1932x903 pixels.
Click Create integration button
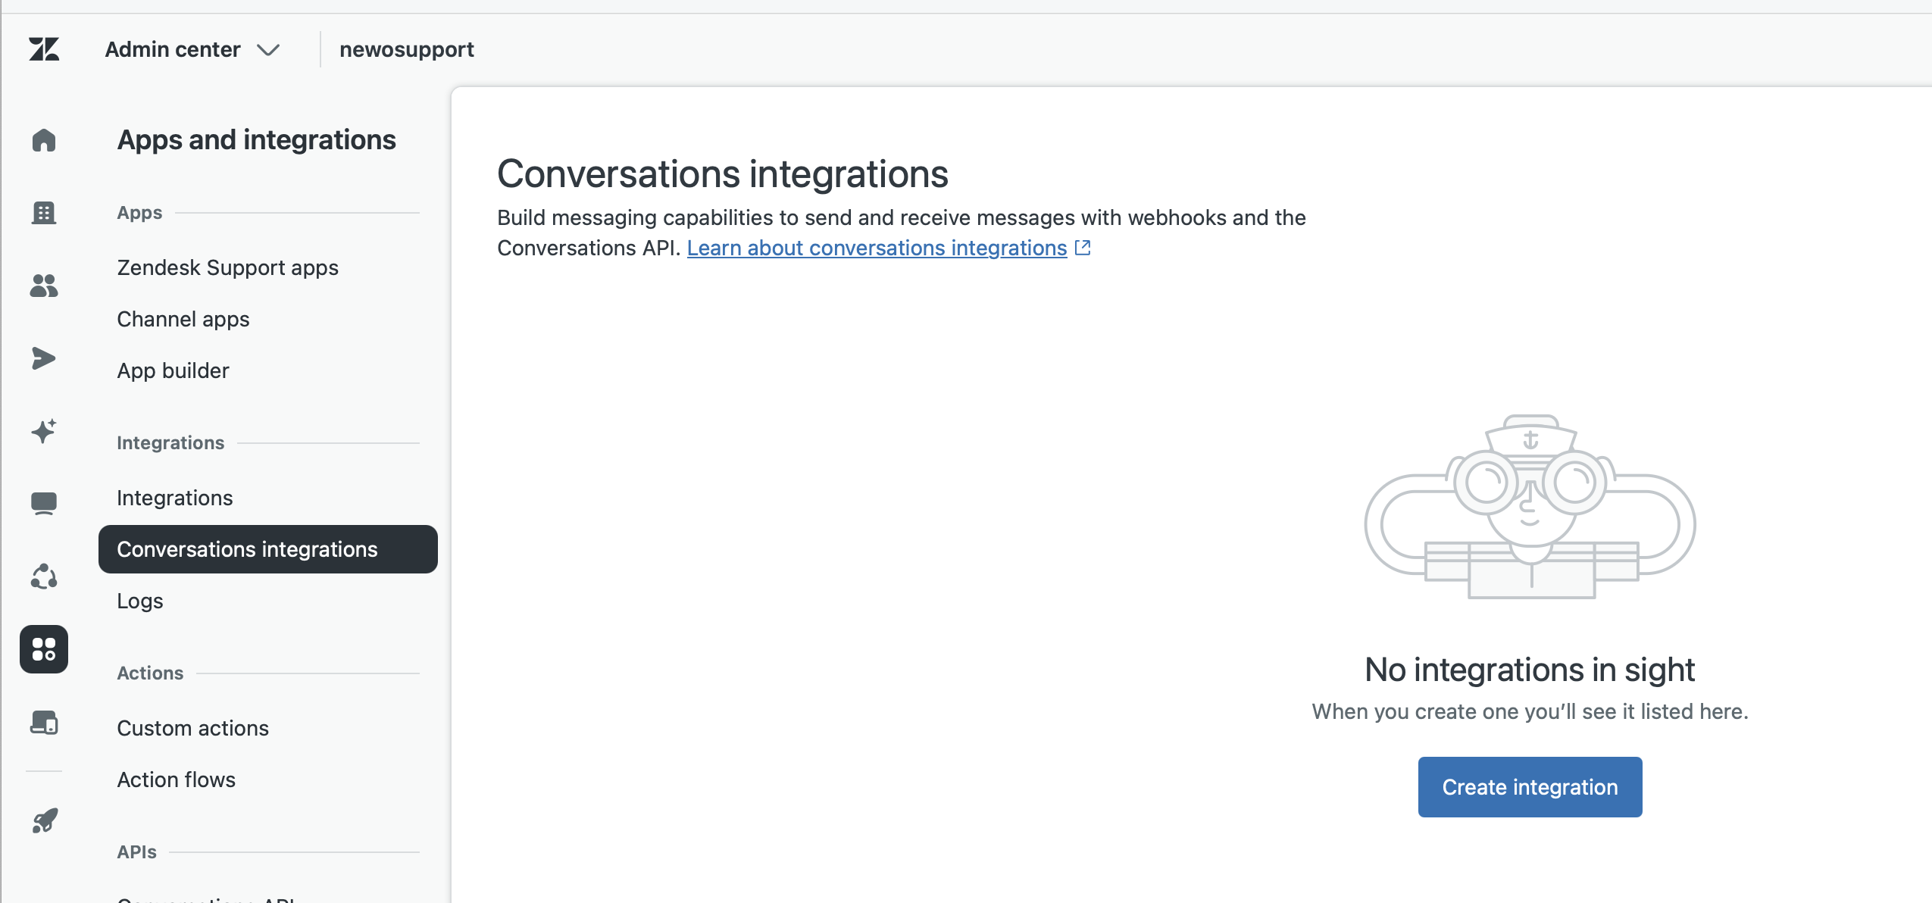[1530, 787]
